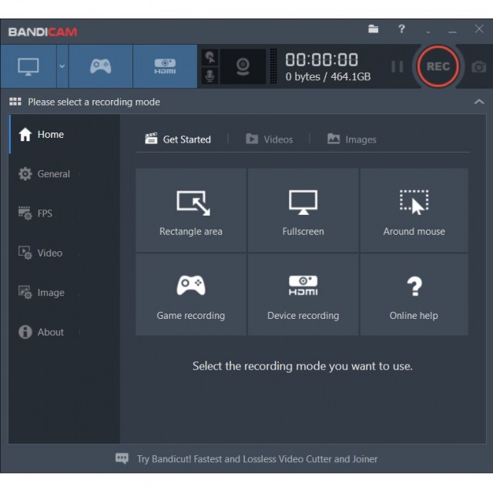This screenshot has height=493, width=493.
Task: Click the 00:00:00 recording timer
Action: (x=321, y=59)
